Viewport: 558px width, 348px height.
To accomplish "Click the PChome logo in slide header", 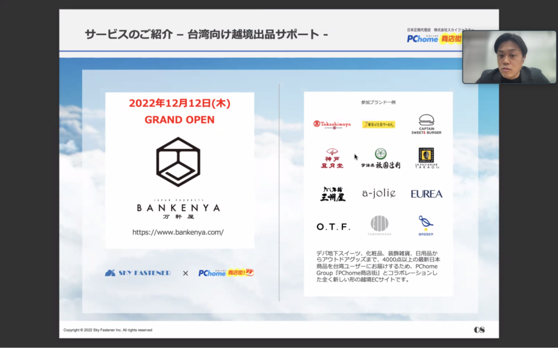I will coord(434,39).
